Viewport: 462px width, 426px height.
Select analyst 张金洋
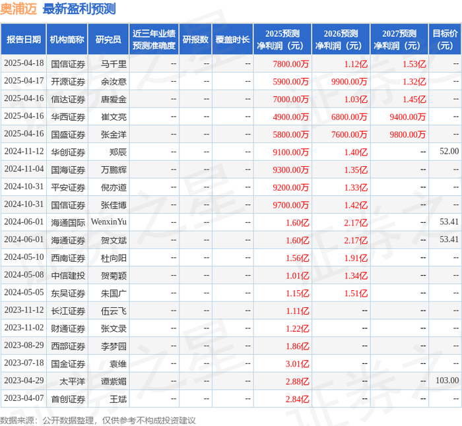tap(114, 135)
